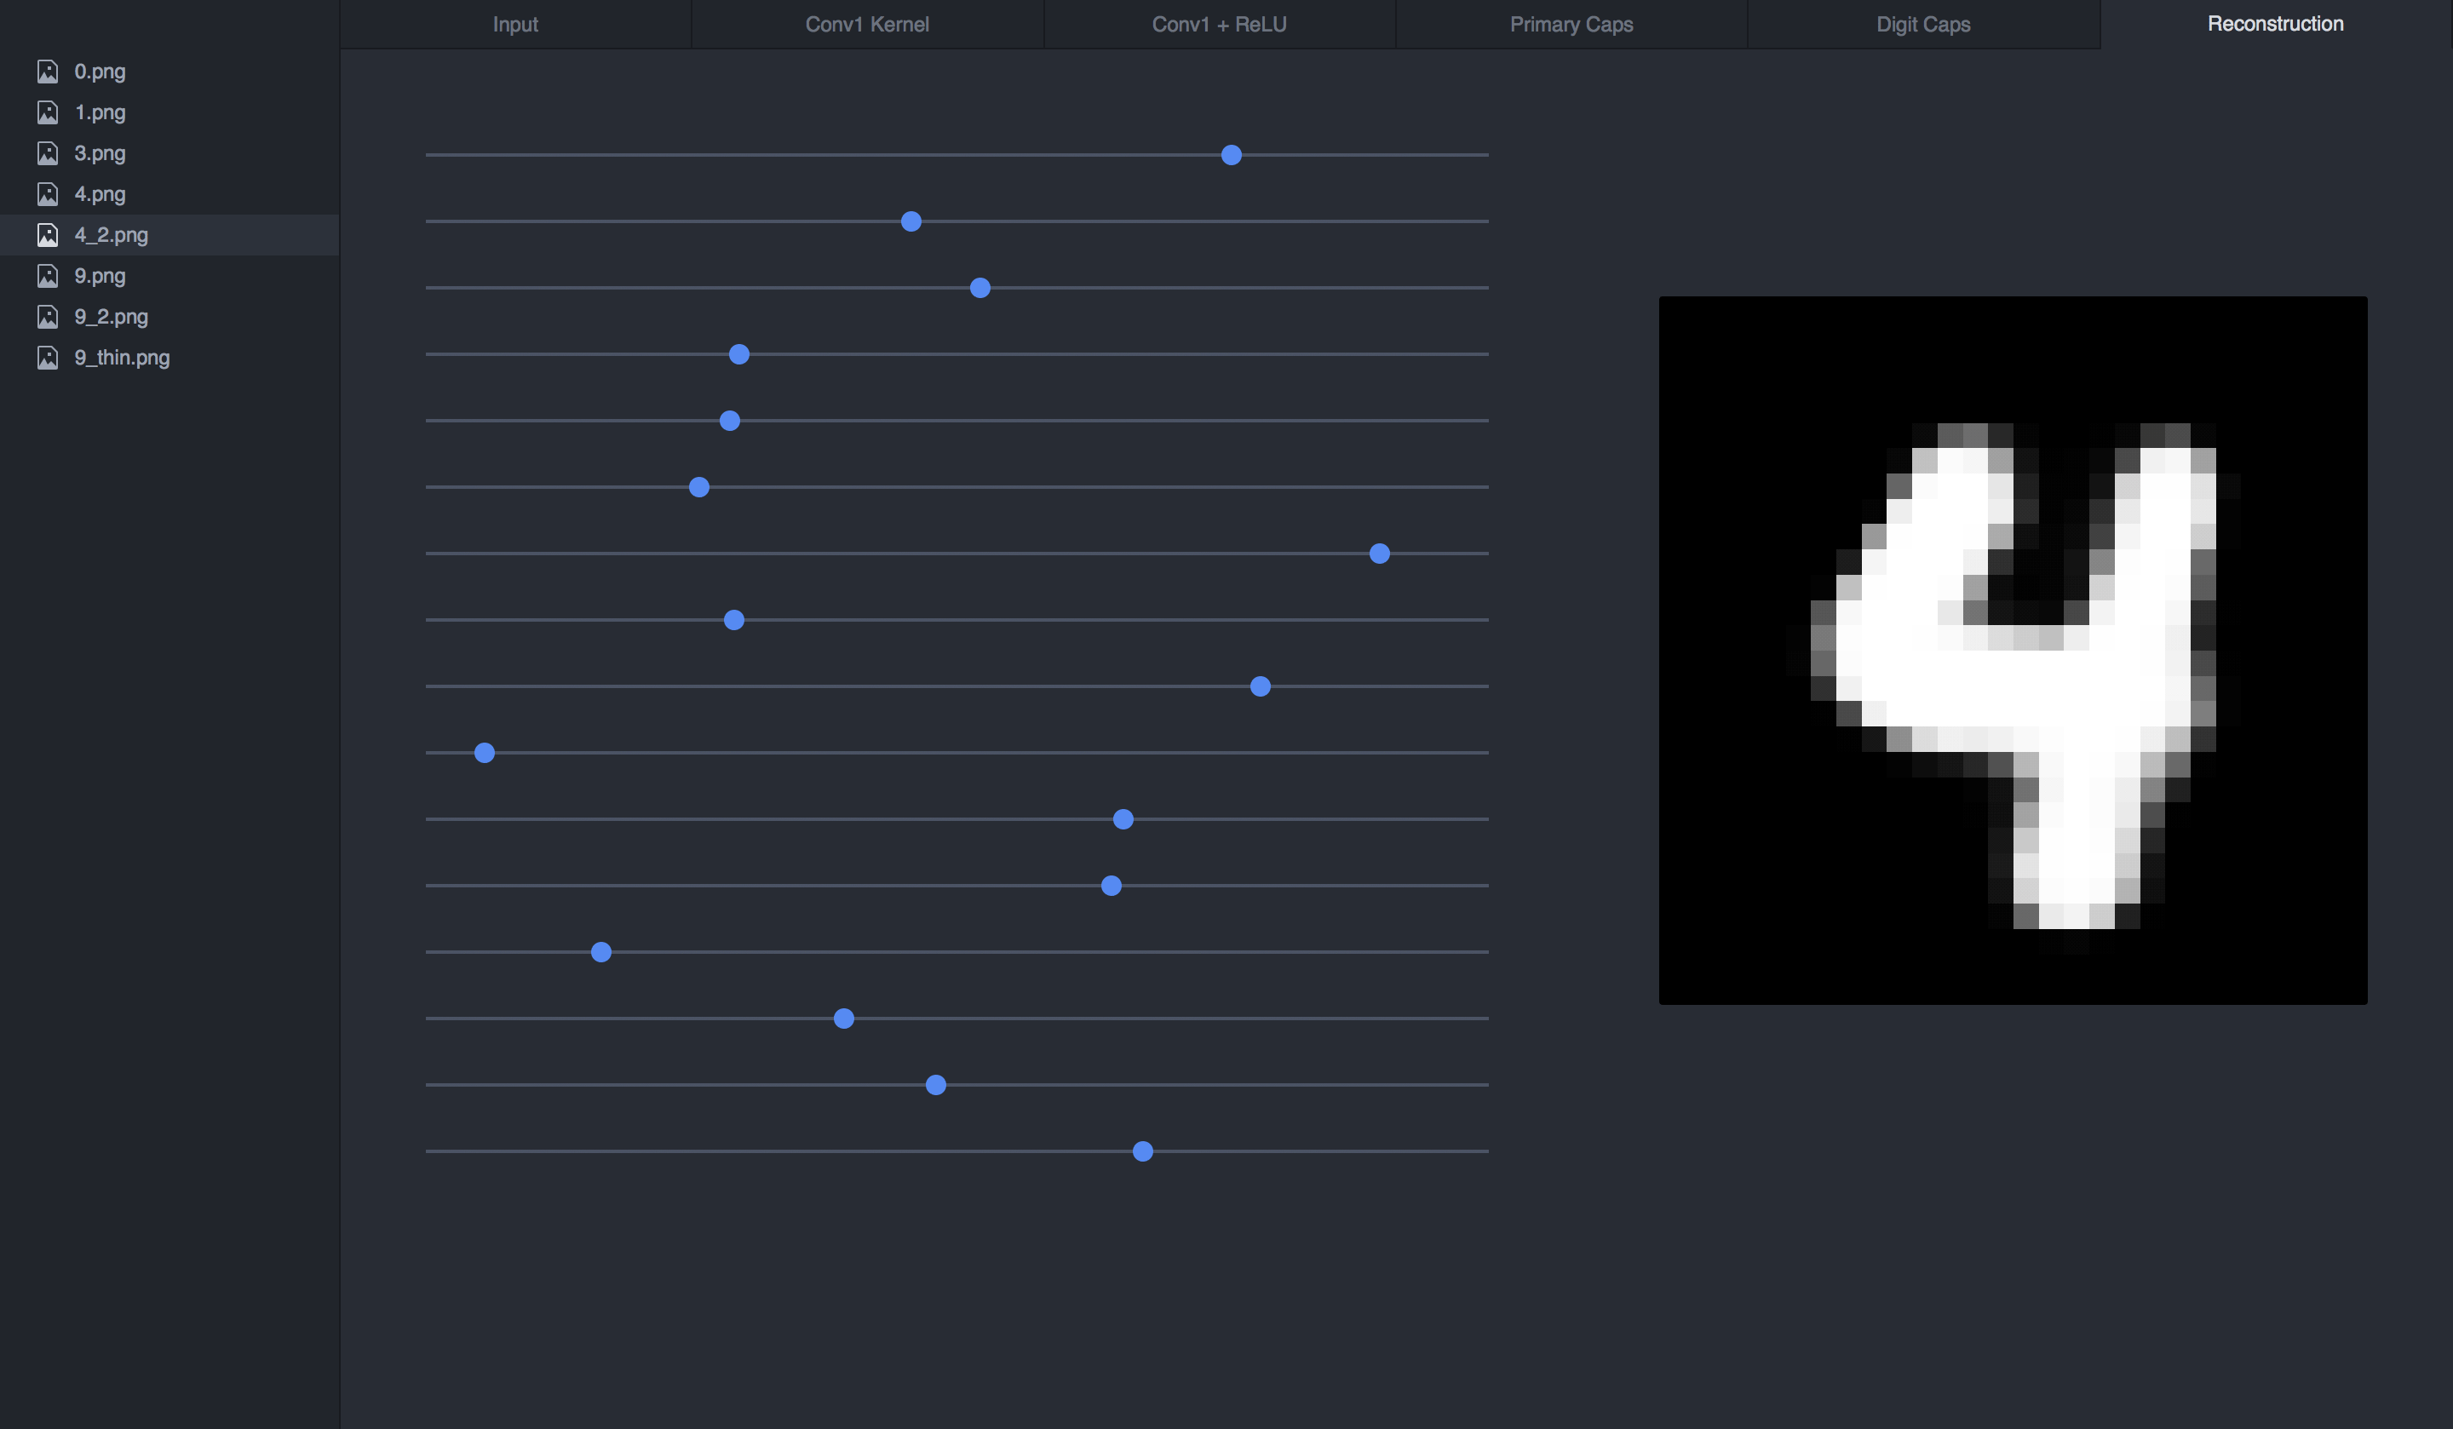Click the reconstructed digit image
The width and height of the screenshot is (2453, 1429).
[2012, 651]
